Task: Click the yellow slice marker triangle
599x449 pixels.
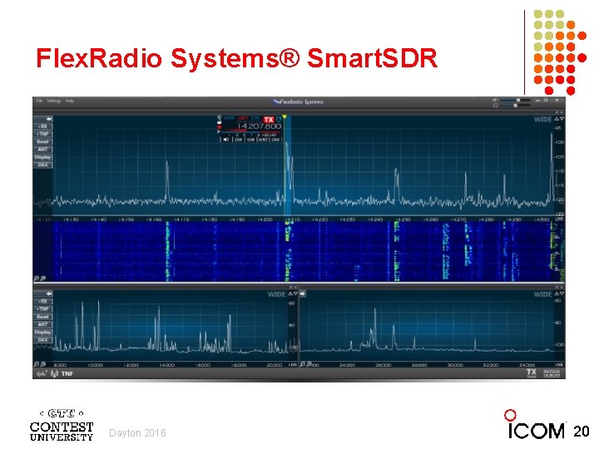Action: [x=285, y=116]
